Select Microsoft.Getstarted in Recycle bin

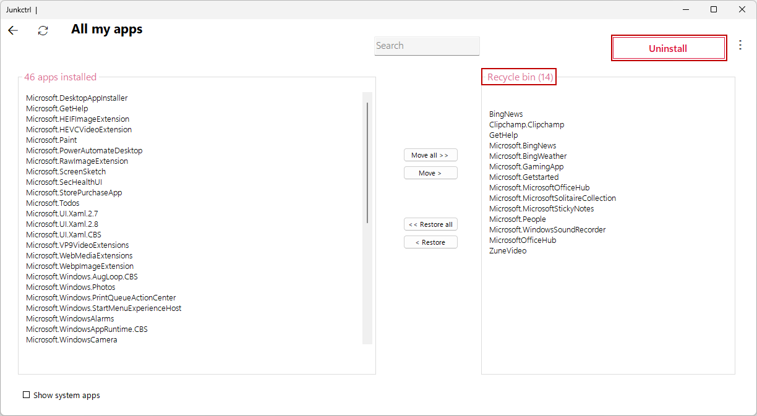point(524,177)
